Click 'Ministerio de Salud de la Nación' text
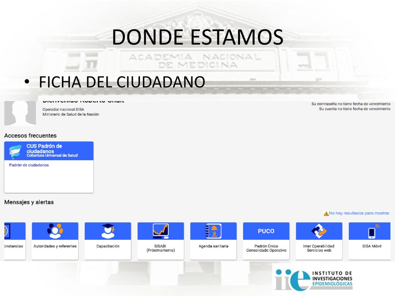The width and height of the screenshot is (395, 296). pos(71,114)
